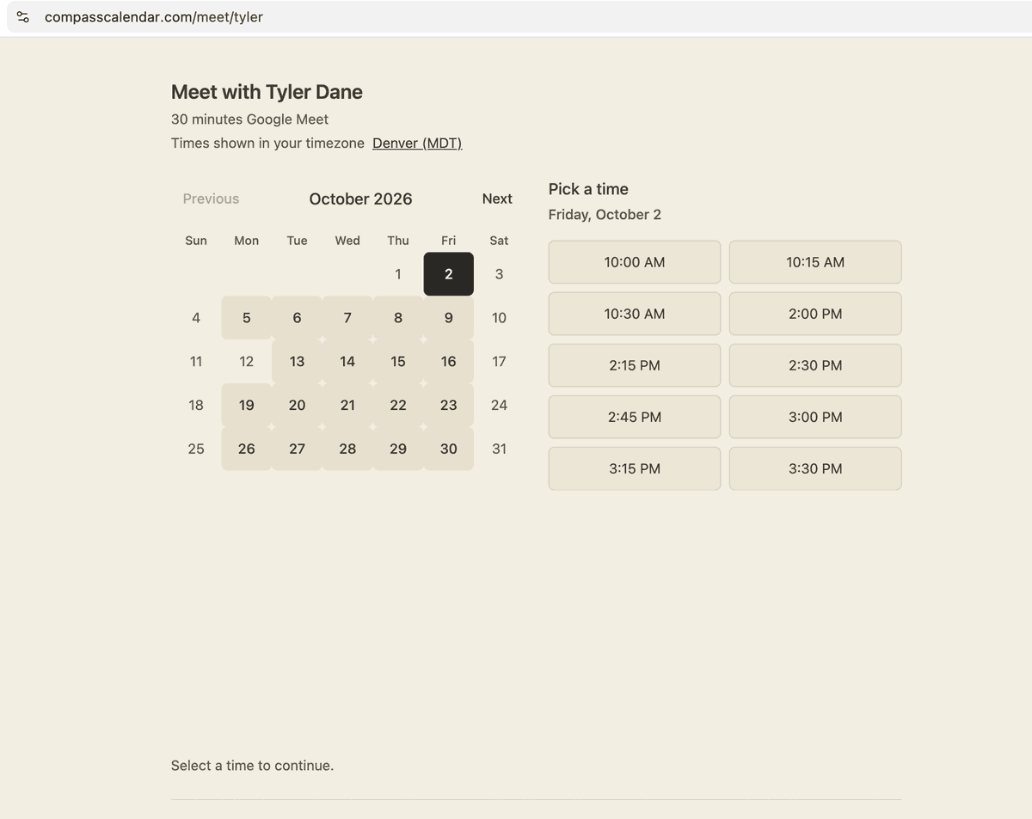
Task: Click October 30 on the calendar
Action: (449, 449)
